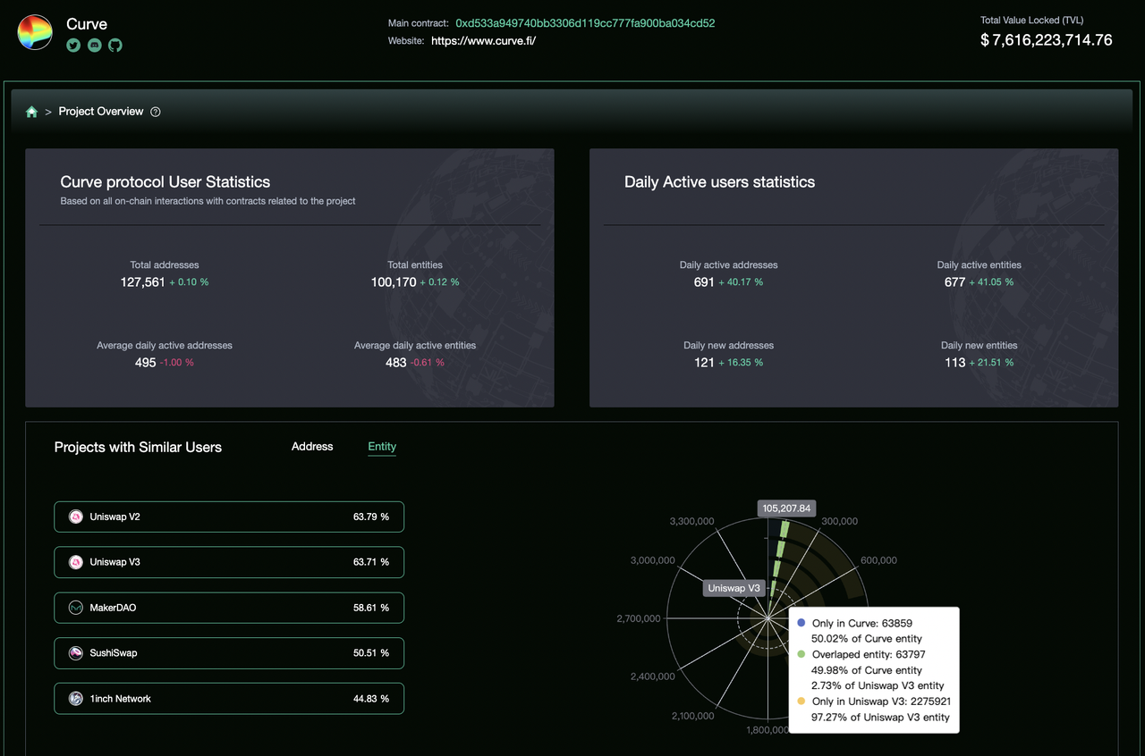Select the SushiSwap similar project row
Viewport: 1145px width, 756px height.
229,653
